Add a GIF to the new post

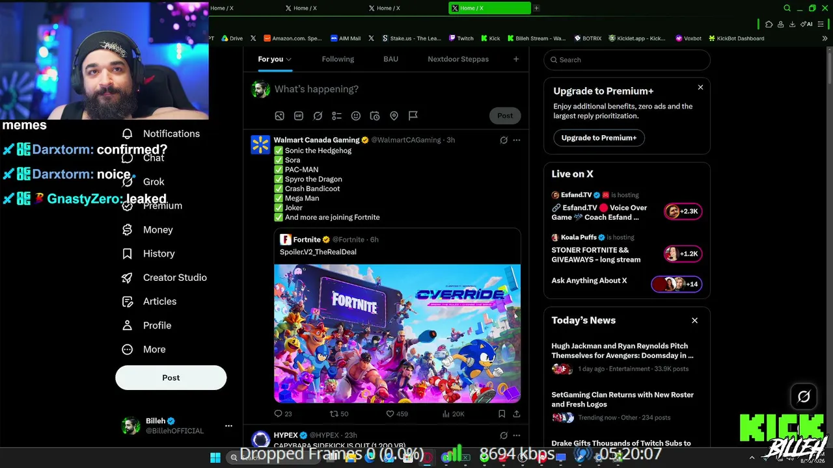click(x=299, y=116)
